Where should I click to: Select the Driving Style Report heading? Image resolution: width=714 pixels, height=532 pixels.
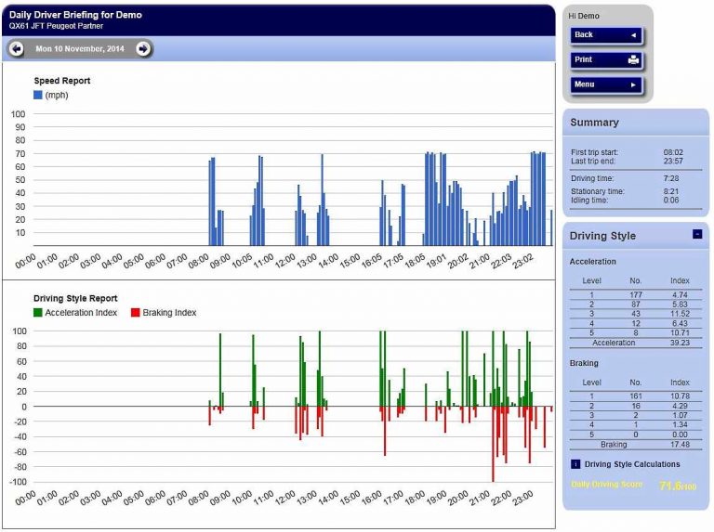pyautogui.click(x=75, y=298)
